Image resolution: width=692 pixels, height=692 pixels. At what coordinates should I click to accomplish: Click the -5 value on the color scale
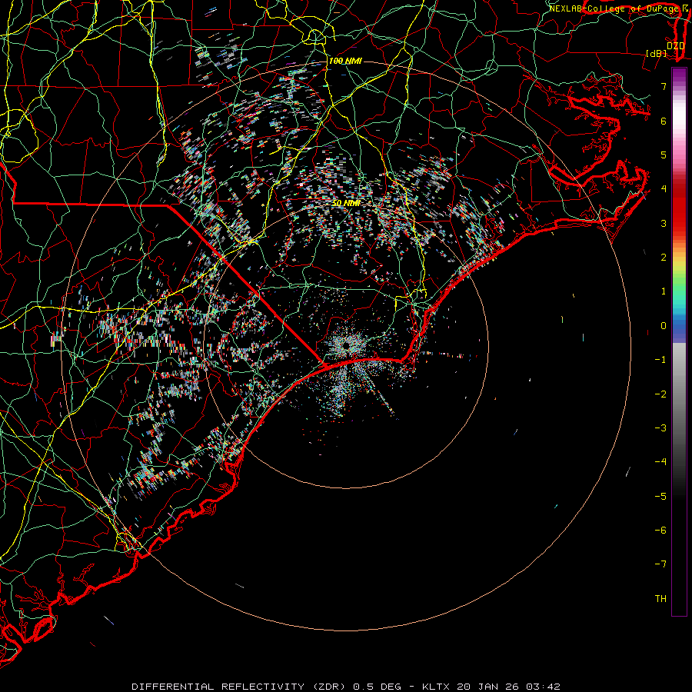click(x=660, y=497)
